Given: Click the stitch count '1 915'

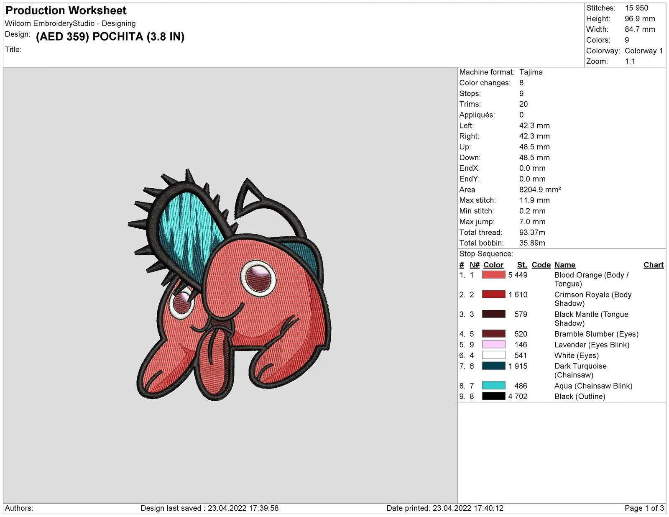Looking at the screenshot, I should click(518, 366).
